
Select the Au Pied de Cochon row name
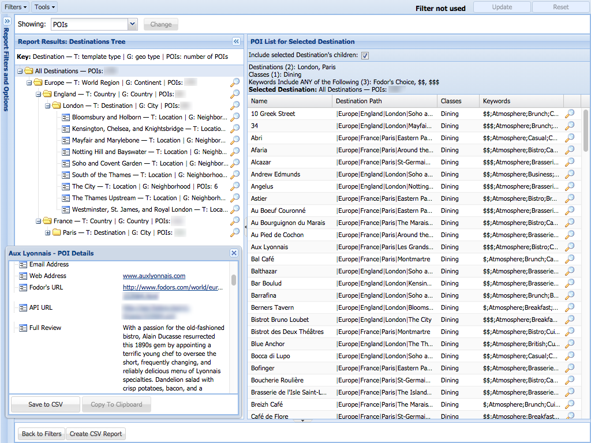tap(277, 235)
